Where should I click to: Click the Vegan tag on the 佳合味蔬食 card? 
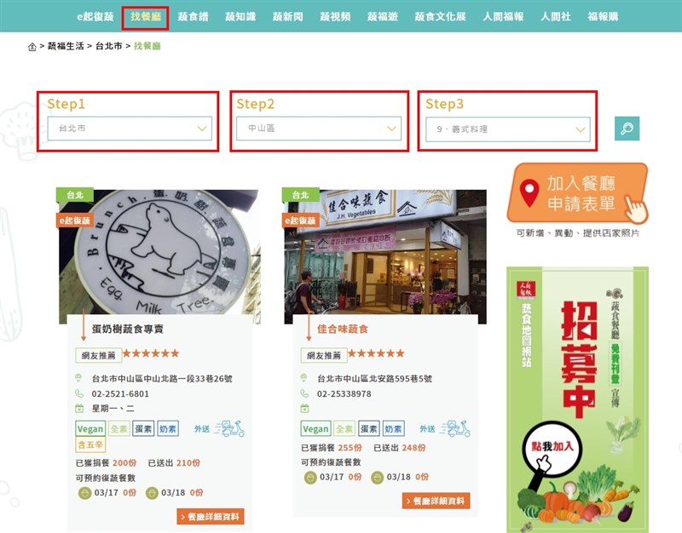(x=315, y=429)
